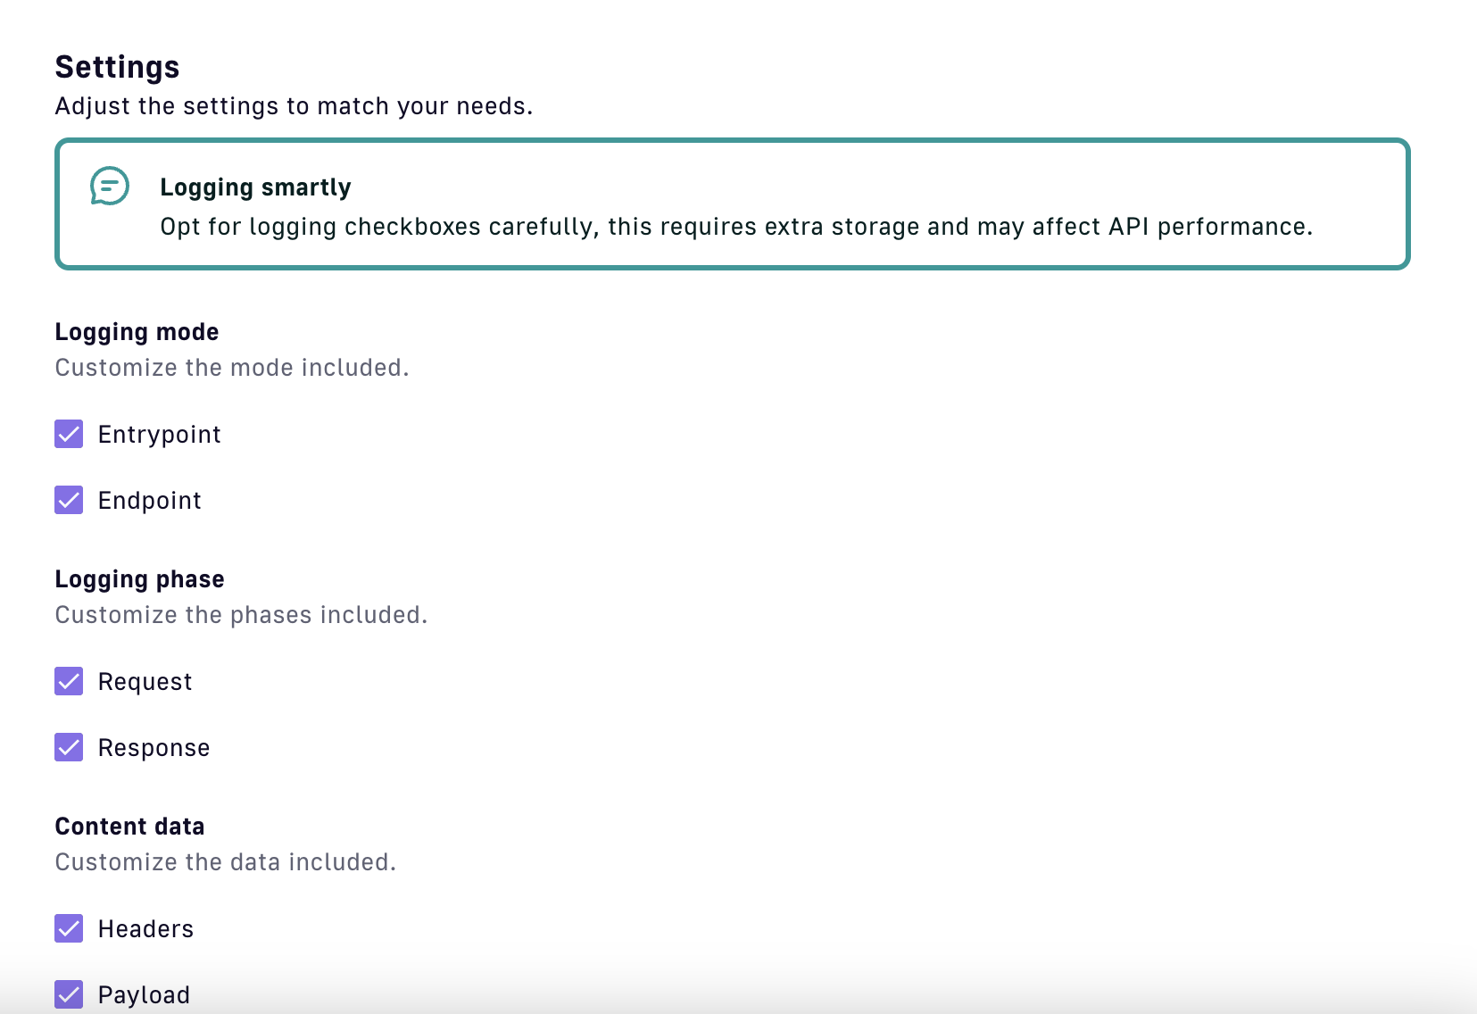Untick the Request phase checkbox
The height and width of the screenshot is (1014, 1477).
[x=69, y=681]
